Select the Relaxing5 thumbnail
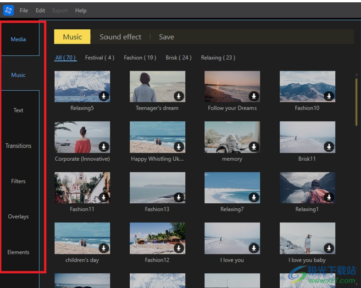The image size is (361, 288). (82, 87)
